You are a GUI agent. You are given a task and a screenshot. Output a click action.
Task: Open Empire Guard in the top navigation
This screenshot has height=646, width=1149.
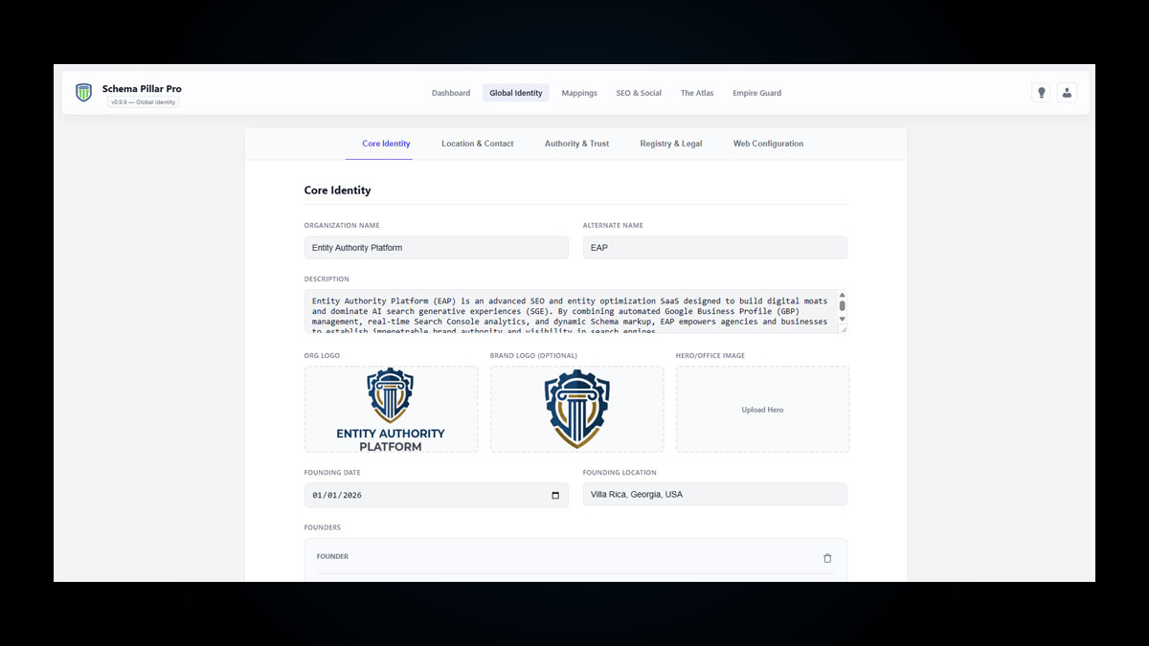[x=756, y=93]
